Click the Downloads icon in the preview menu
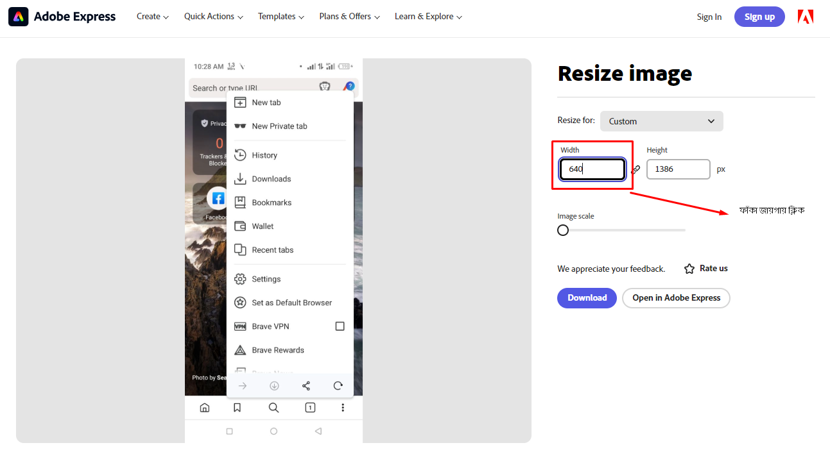The width and height of the screenshot is (830, 452). pyautogui.click(x=240, y=179)
